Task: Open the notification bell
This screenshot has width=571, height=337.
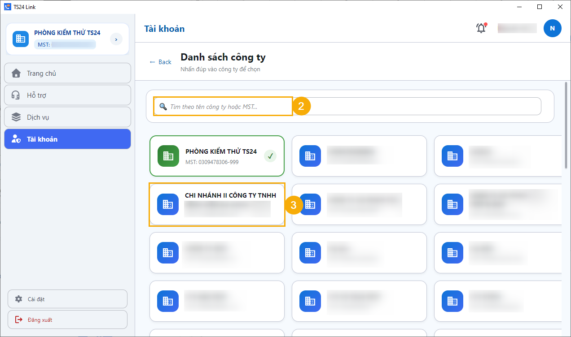Action: 481,28
